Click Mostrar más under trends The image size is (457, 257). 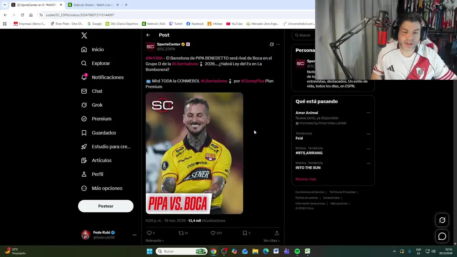pos(306,179)
